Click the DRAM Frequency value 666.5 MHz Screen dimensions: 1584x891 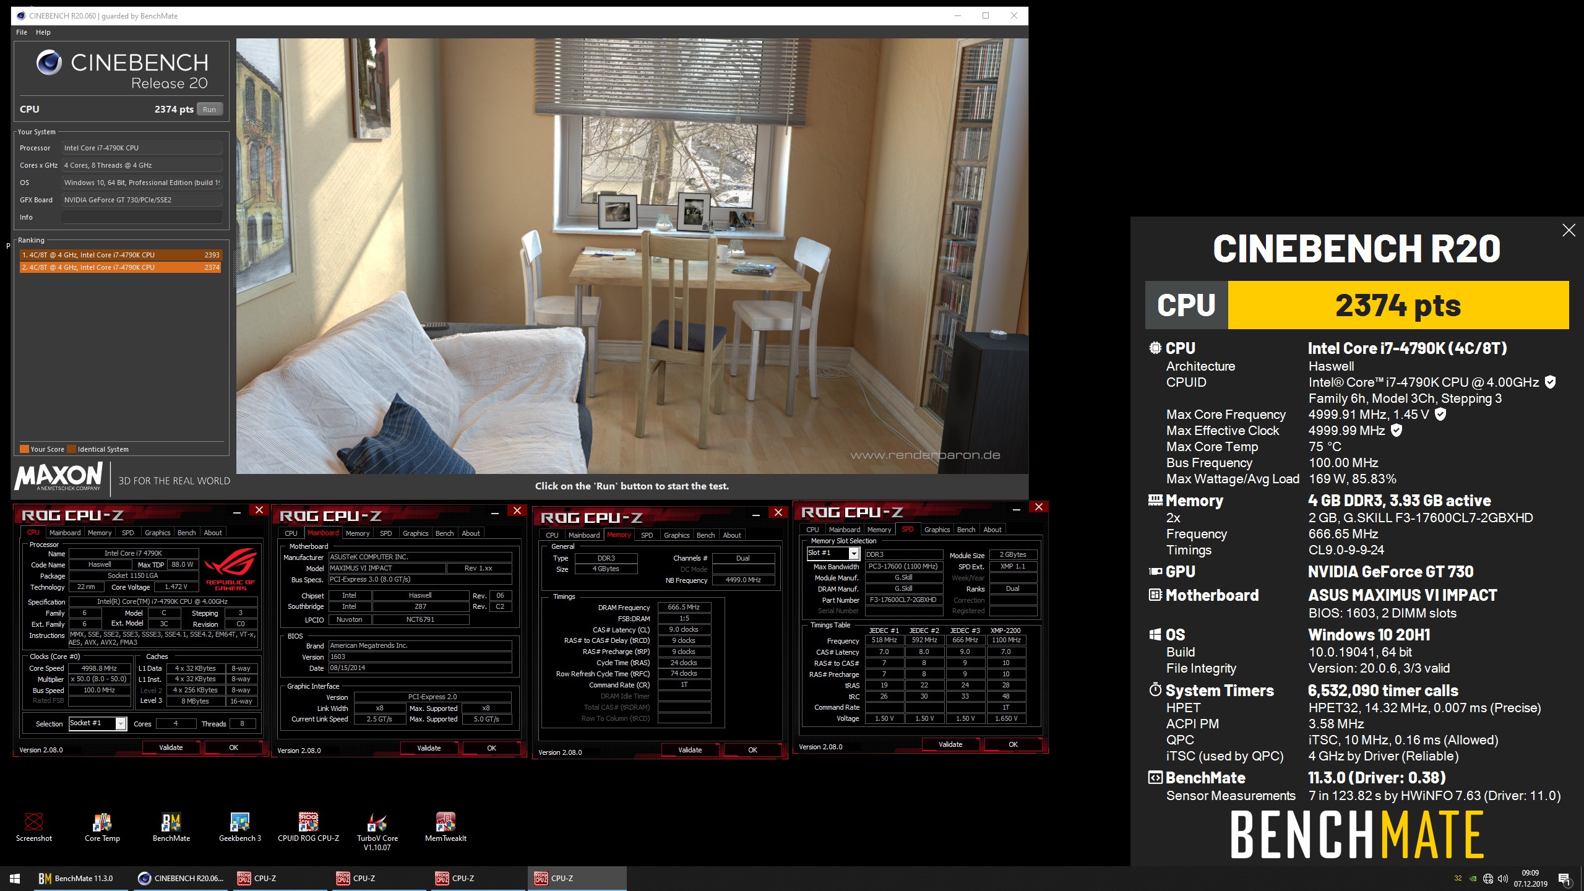coord(684,608)
